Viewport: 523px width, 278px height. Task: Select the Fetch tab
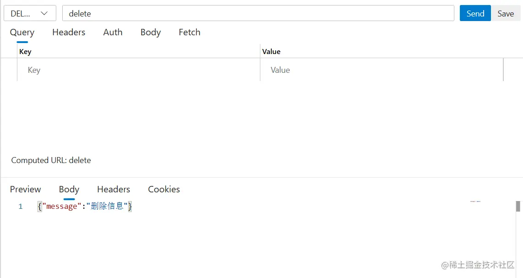[189, 33]
